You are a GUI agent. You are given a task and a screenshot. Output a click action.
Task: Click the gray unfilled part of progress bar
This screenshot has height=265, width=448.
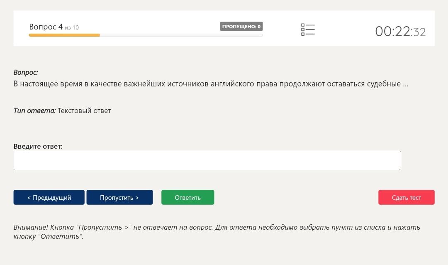pyautogui.click(x=181, y=35)
